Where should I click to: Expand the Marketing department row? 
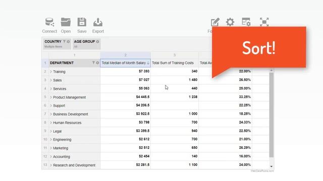[51, 148]
